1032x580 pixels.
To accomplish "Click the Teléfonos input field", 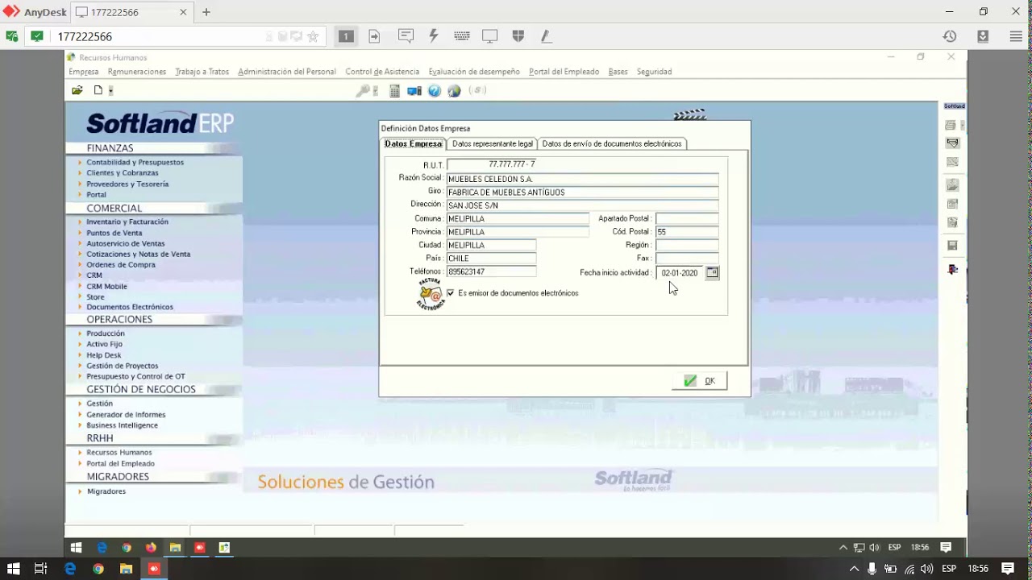I will click(x=491, y=271).
